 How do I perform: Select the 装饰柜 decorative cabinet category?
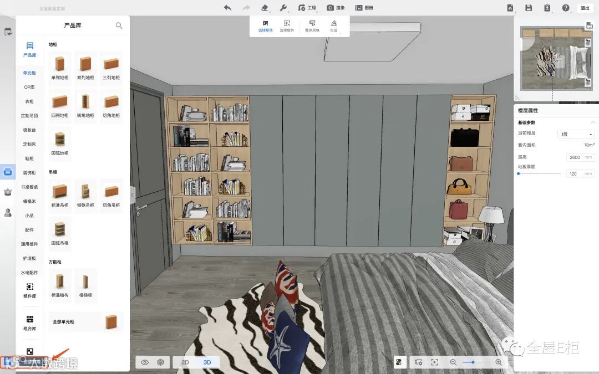[29, 173]
